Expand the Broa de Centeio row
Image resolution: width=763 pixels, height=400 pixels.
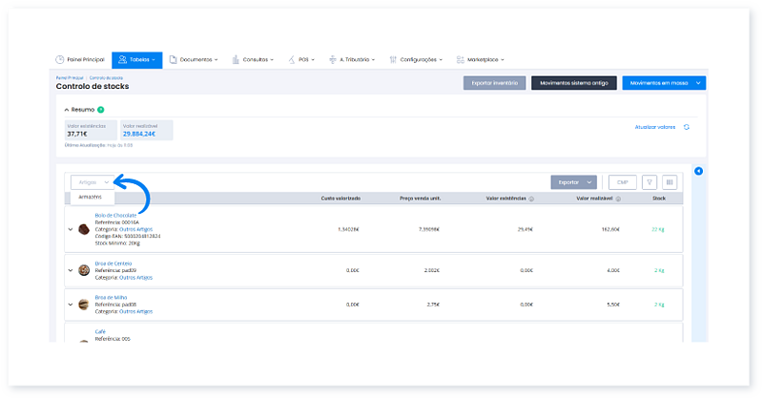click(71, 270)
